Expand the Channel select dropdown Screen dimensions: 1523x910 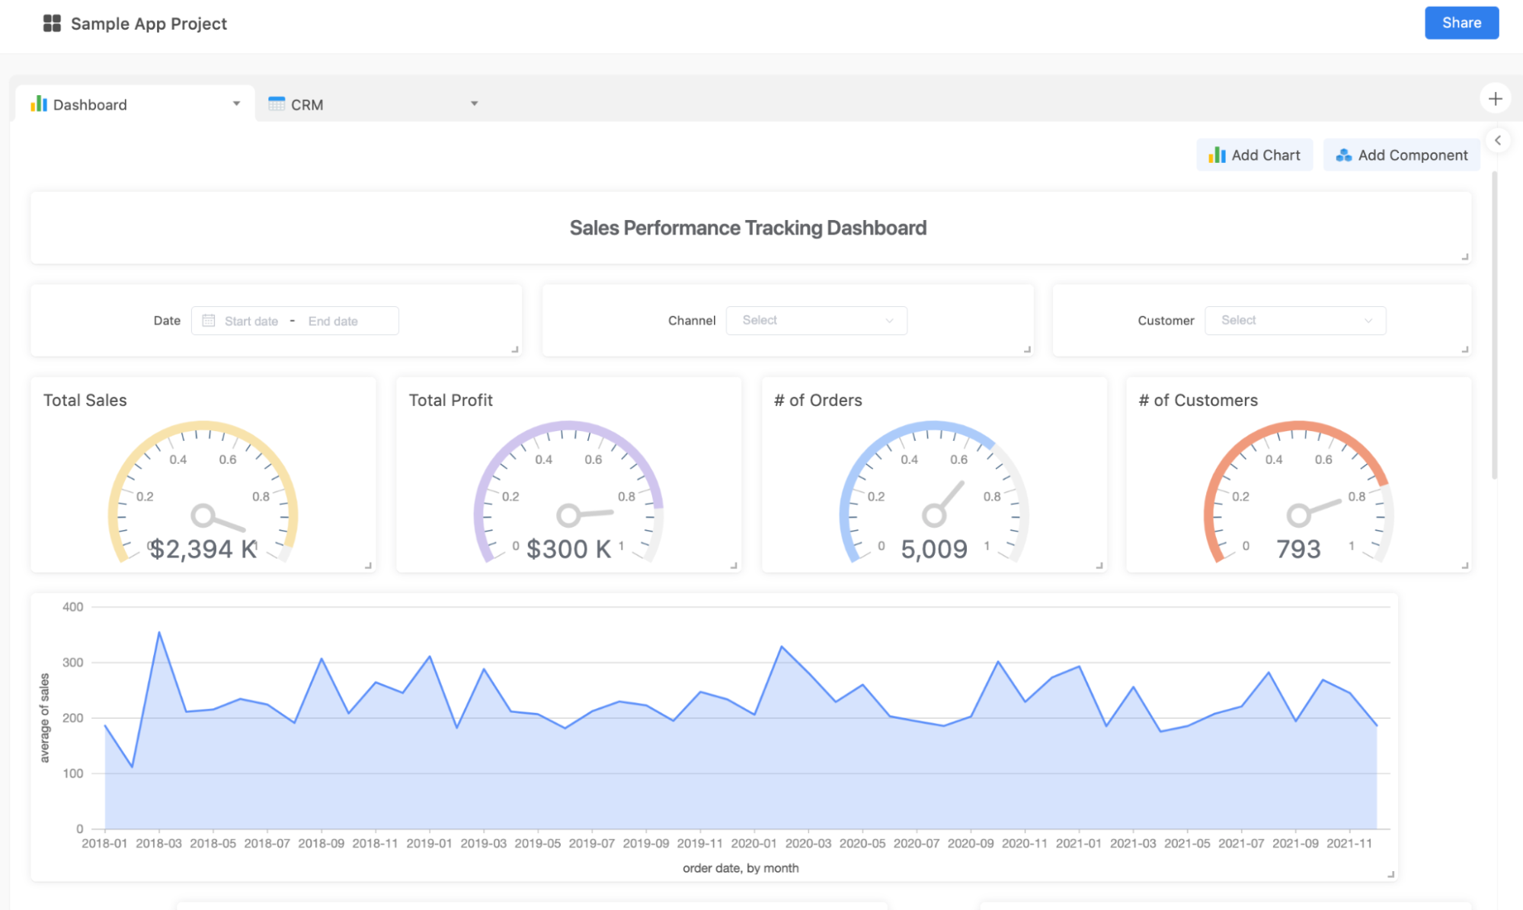pos(816,321)
